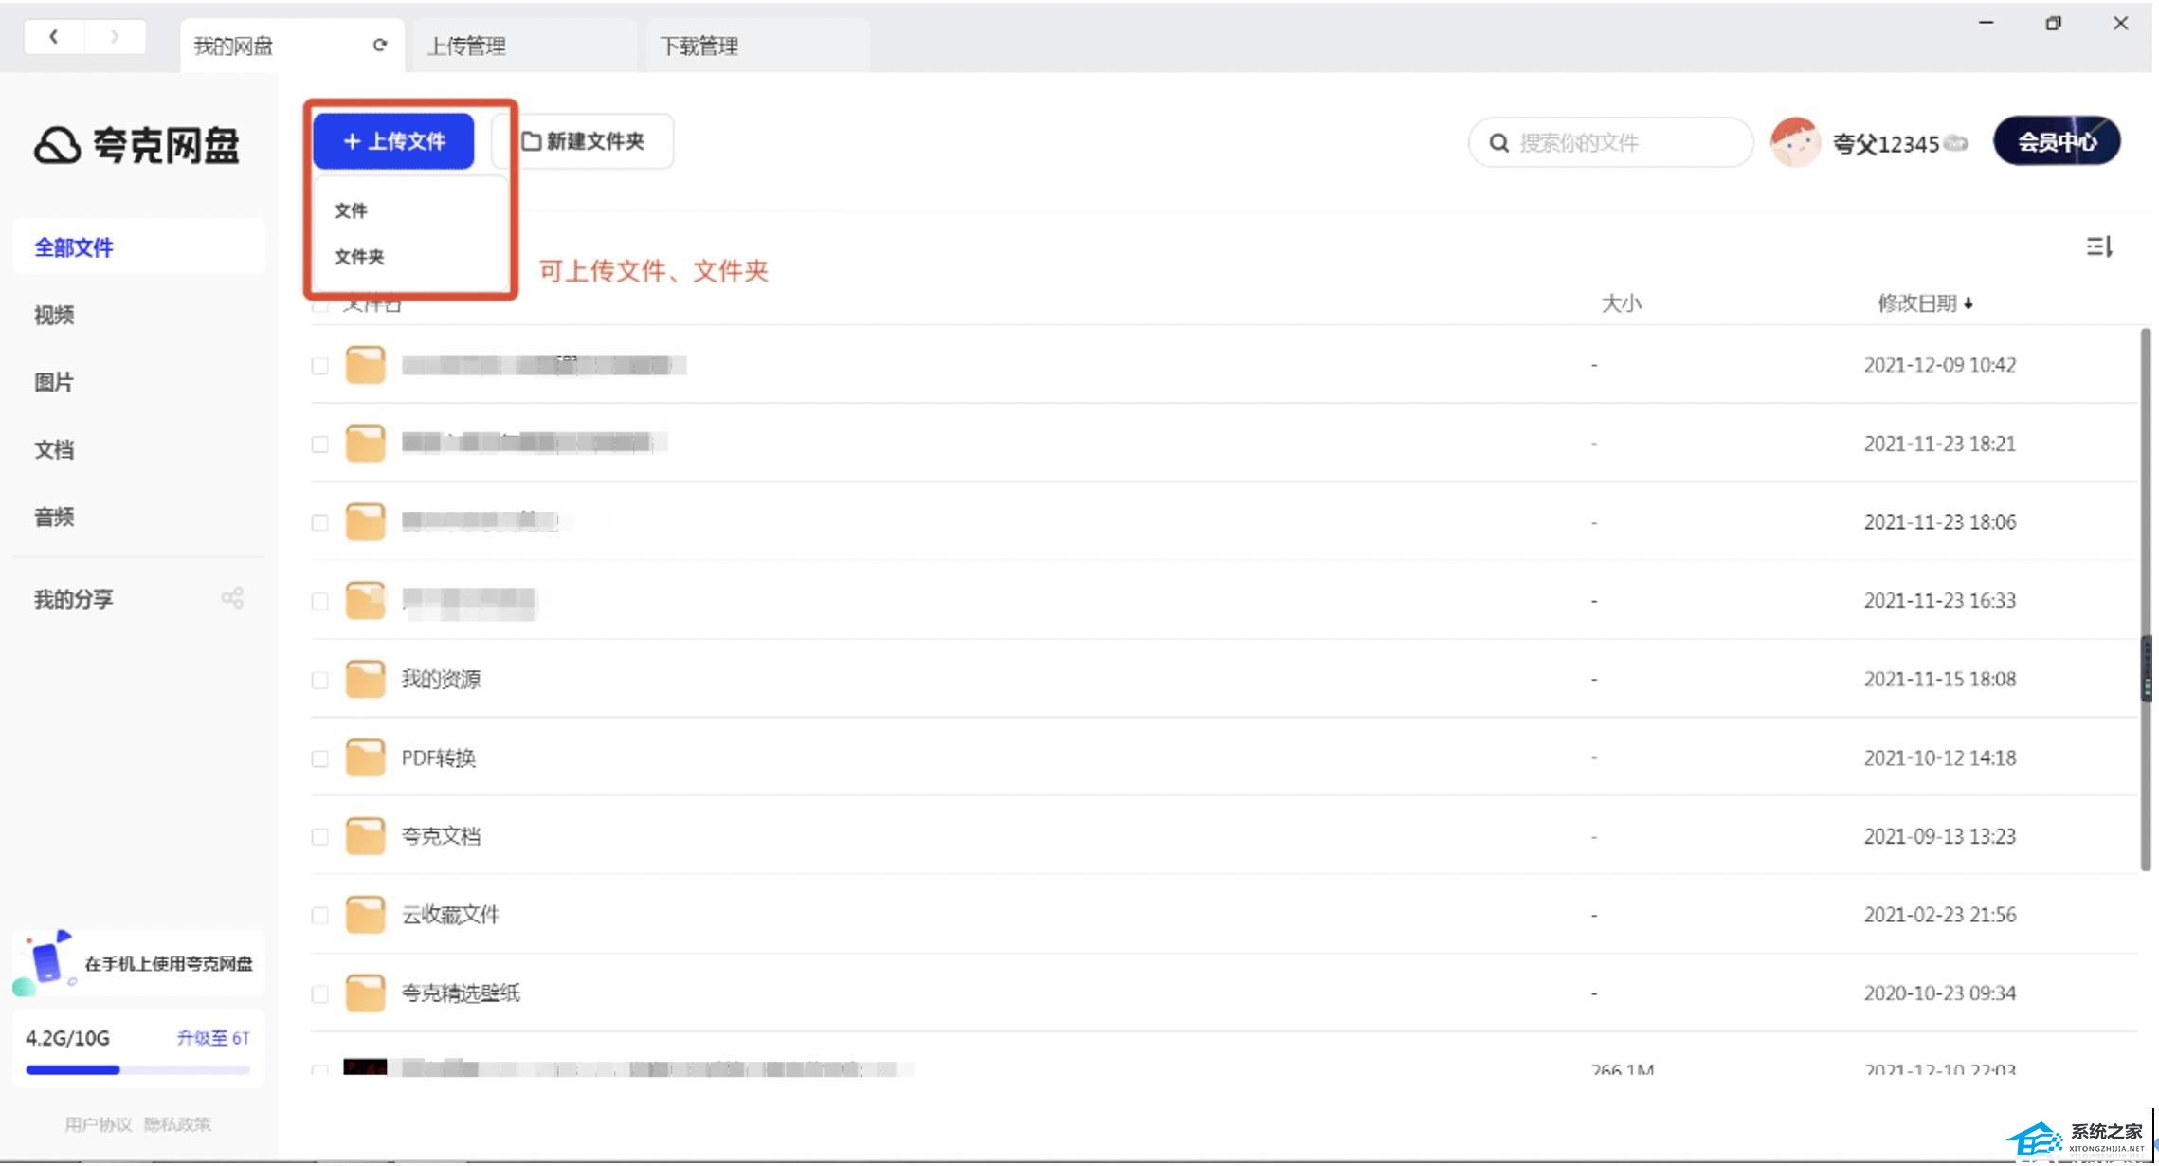This screenshot has width=2159, height=1166.
Task: Click the phone app promotion icon
Action: 44,962
